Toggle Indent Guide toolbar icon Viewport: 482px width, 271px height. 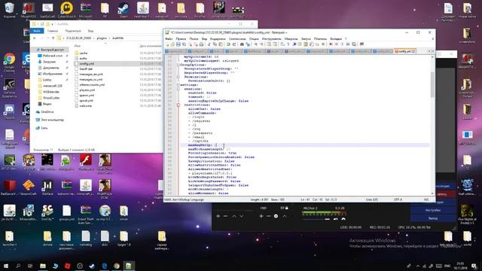[x=294, y=44]
